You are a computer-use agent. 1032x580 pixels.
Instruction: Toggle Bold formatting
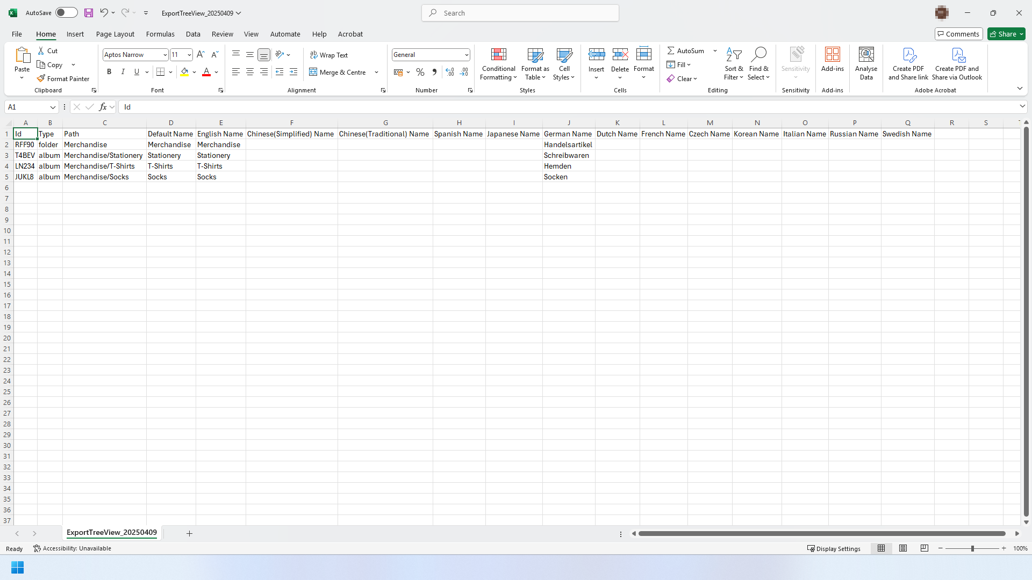(109, 72)
